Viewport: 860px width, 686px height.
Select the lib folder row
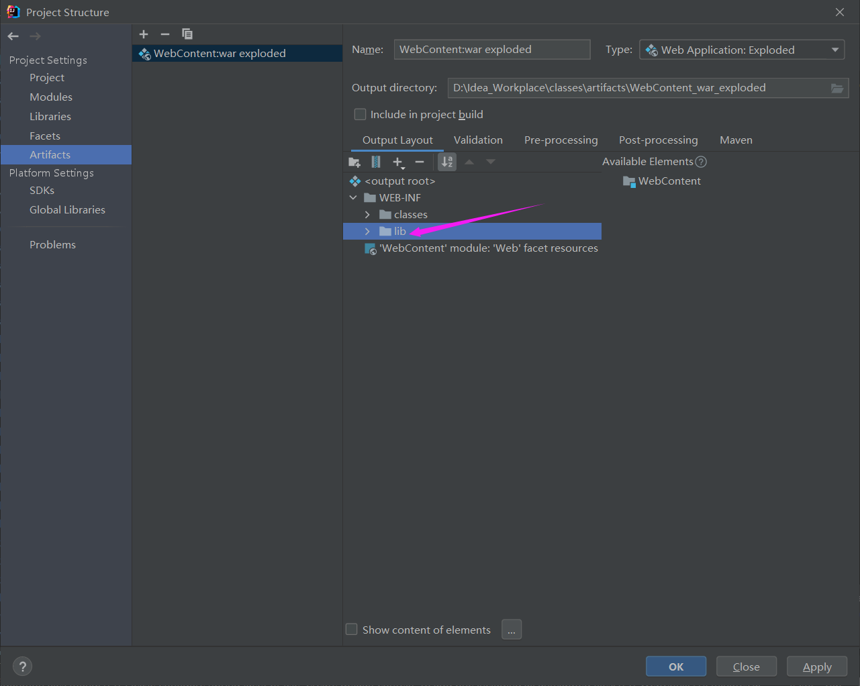tap(472, 232)
